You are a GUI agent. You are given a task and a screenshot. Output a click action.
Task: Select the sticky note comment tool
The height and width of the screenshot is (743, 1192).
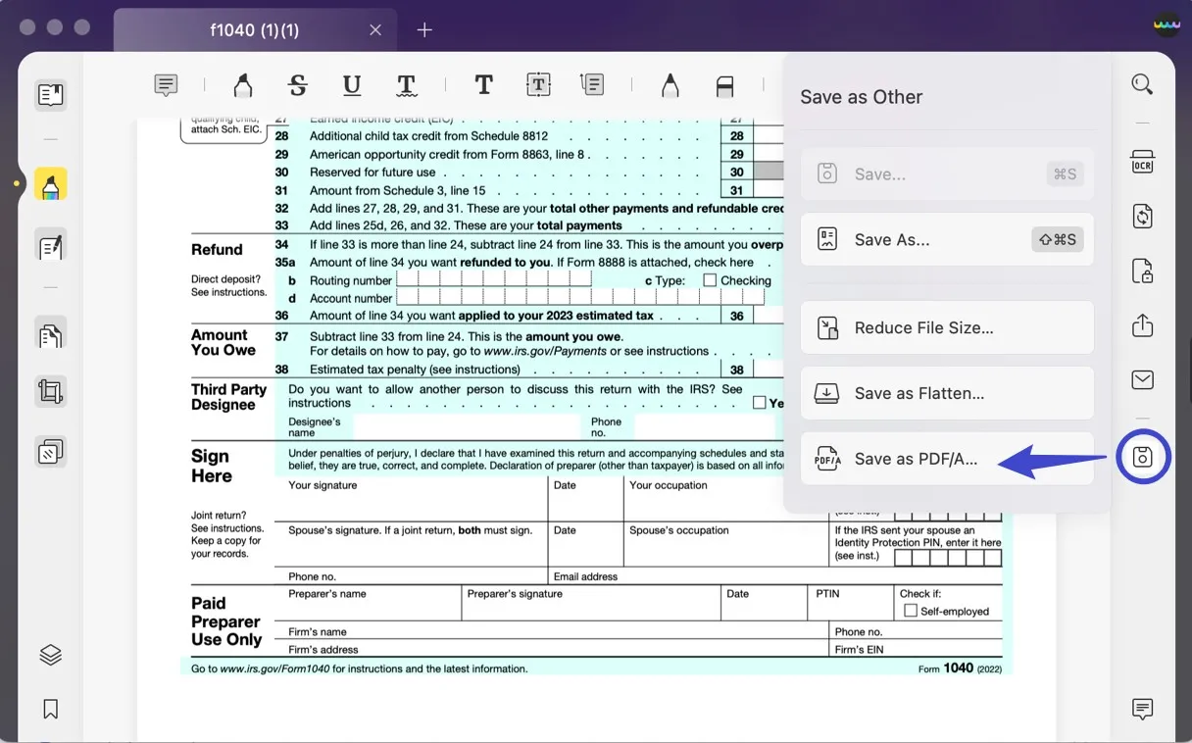[x=167, y=85]
